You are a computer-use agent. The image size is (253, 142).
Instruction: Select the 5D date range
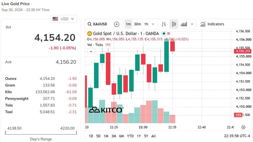[98, 136]
